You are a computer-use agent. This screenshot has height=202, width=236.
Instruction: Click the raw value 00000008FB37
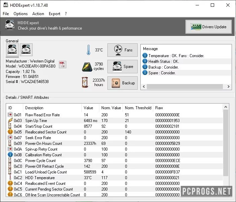pos(168,172)
